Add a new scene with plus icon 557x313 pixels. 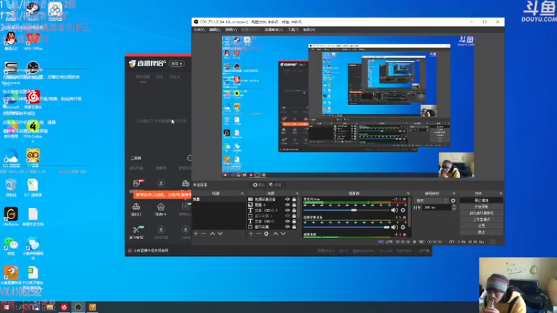pos(196,234)
